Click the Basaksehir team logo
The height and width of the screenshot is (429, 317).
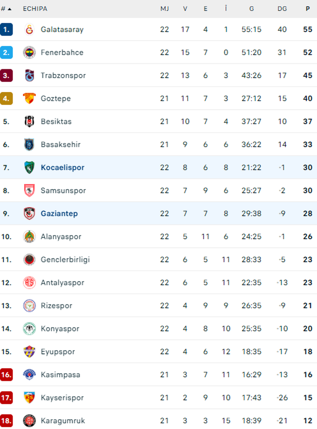pos(29,144)
